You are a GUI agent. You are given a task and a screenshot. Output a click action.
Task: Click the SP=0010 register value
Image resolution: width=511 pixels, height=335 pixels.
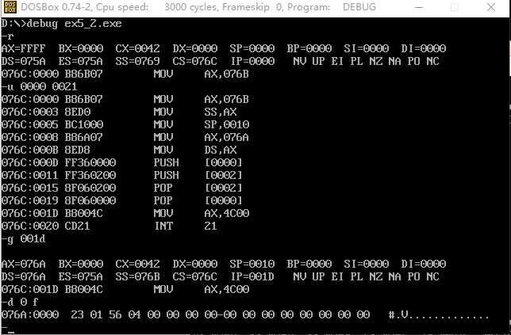[252, 264]
